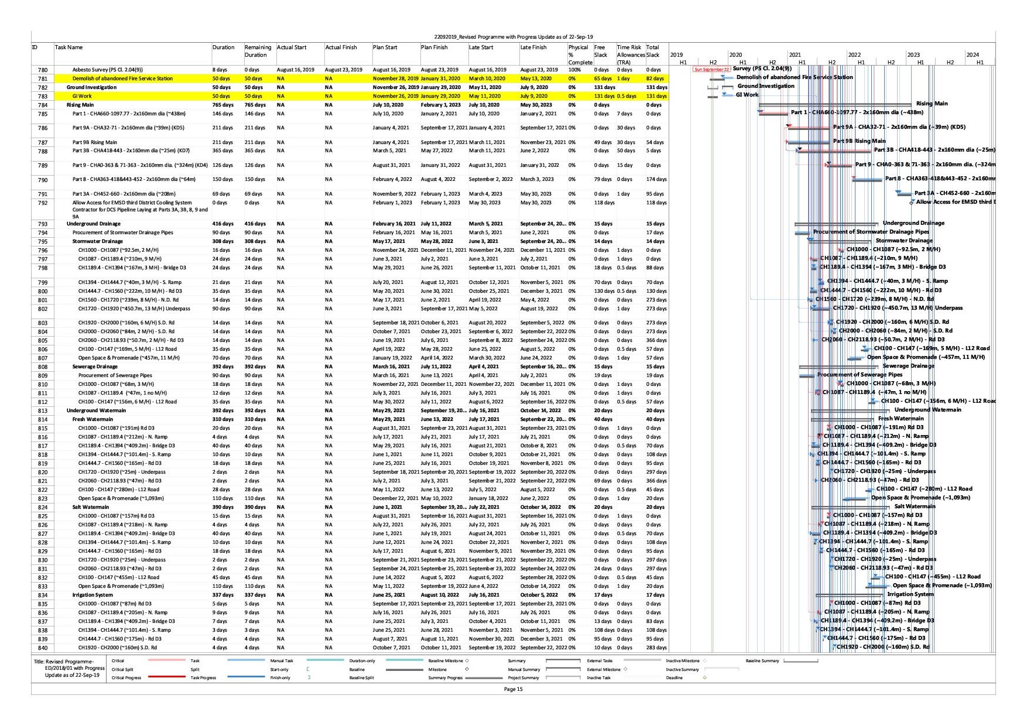Click the 'Physical % Complete' column header

pos(580,54)
